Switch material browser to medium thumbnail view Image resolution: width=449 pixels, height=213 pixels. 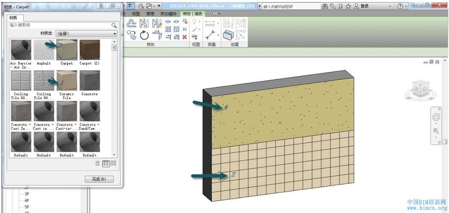tap(106, 163)
